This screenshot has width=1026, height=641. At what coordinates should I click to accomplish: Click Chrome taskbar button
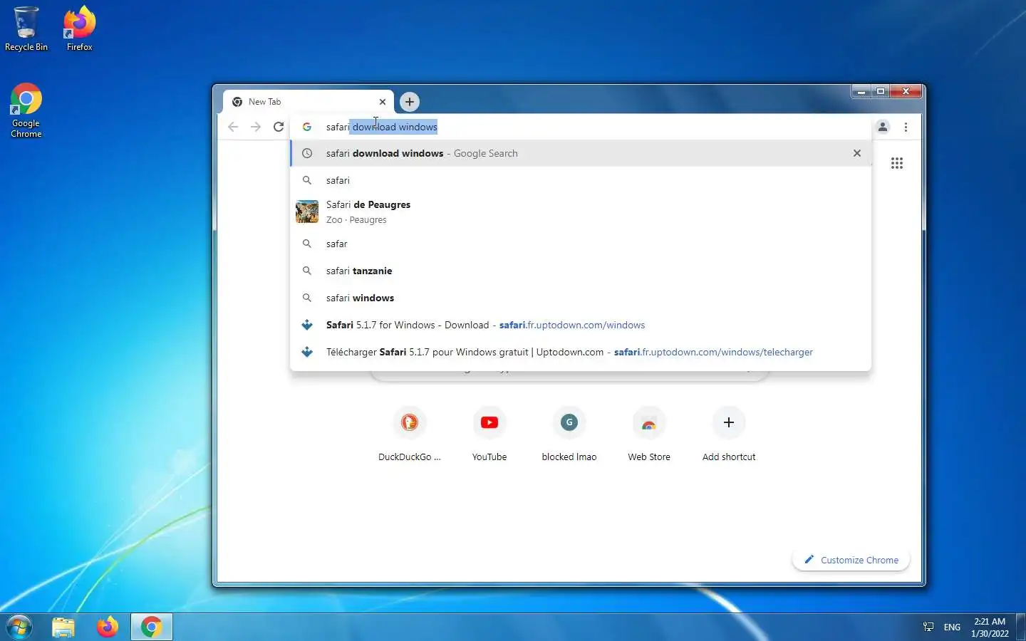coord(151,627)
